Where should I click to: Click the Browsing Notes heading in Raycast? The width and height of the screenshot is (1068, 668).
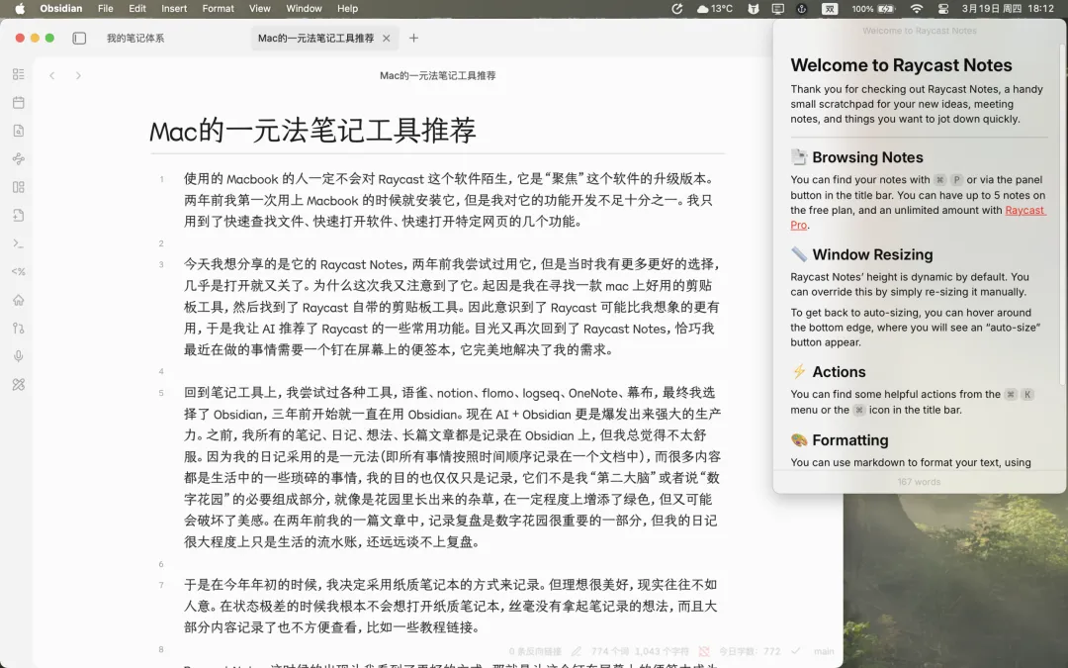868,157
